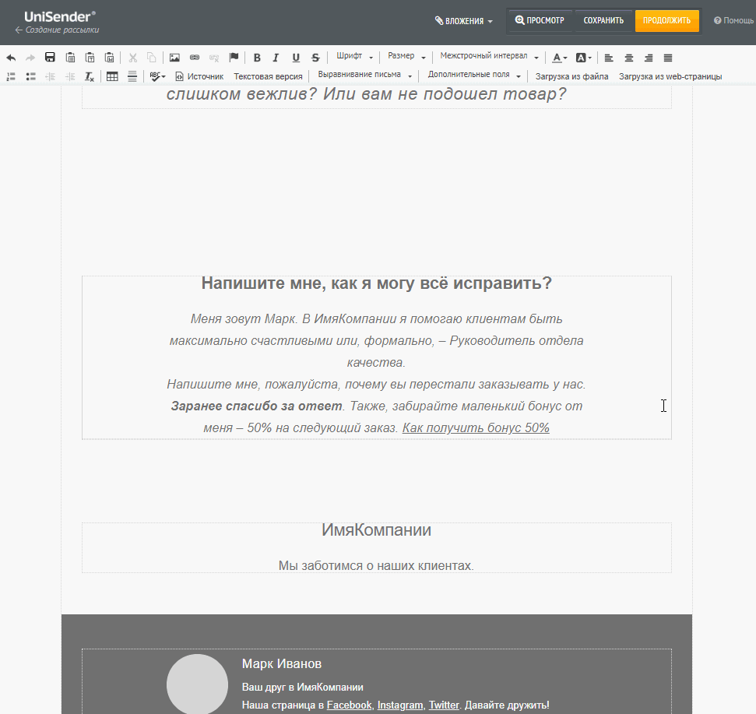Viewport: 756px width, 714px height.
Task: Click the plain Paste clipboard icon
Action: (x=70, y=58)
